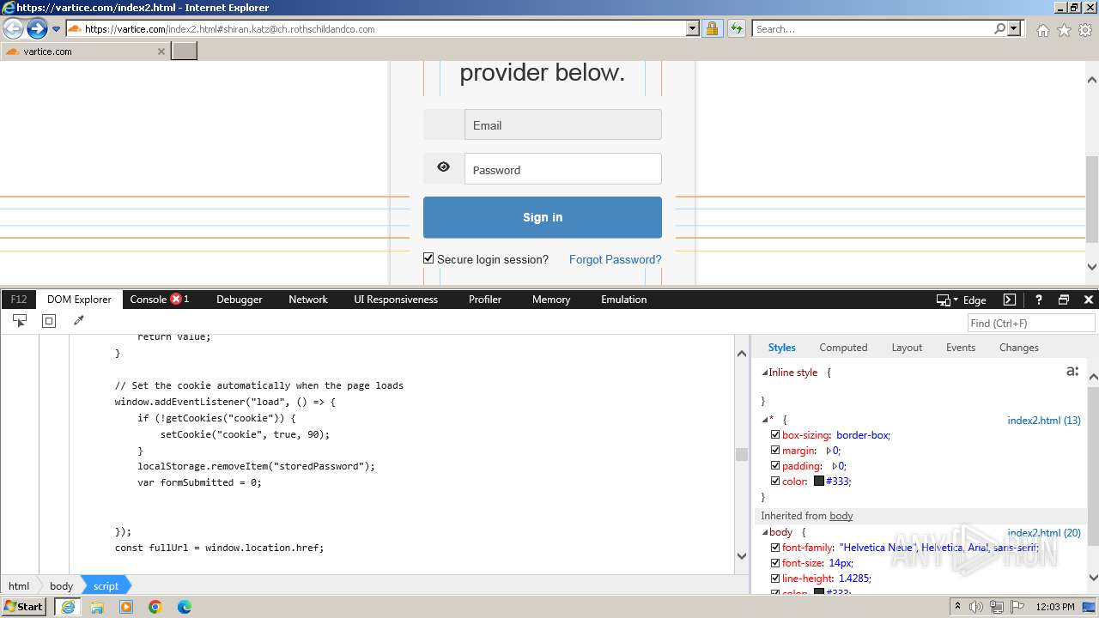Open Internet Explorer from the taskbar
Image resolution: width=1099 pixels, height=618 pixels.
68,606
